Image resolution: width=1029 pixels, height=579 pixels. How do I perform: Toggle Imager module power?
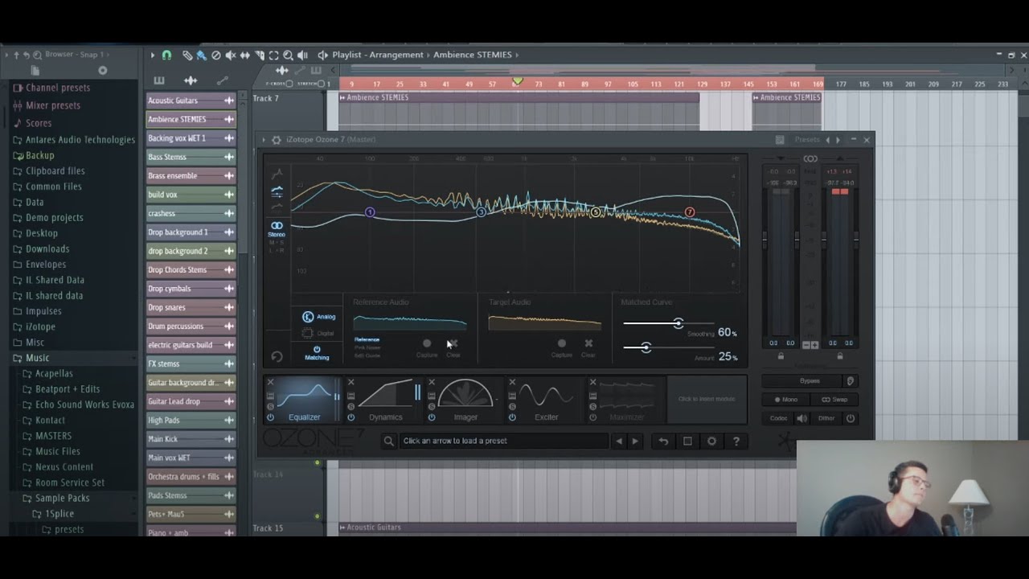pos(432,417)
